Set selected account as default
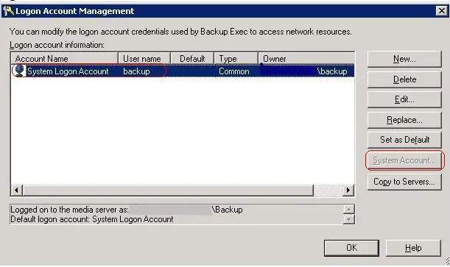This screenshot has width=450, height=267. (404, 140)
